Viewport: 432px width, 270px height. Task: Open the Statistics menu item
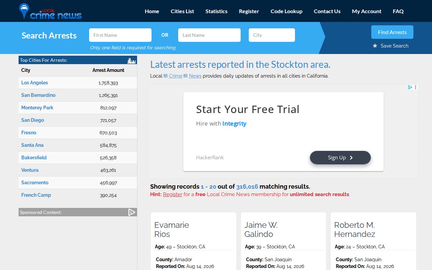[216, 11]
